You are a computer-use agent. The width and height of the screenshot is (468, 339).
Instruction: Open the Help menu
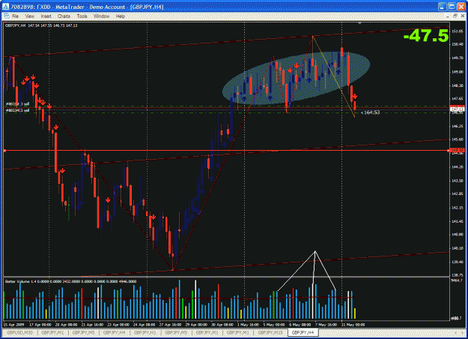[x=121, y=16]
